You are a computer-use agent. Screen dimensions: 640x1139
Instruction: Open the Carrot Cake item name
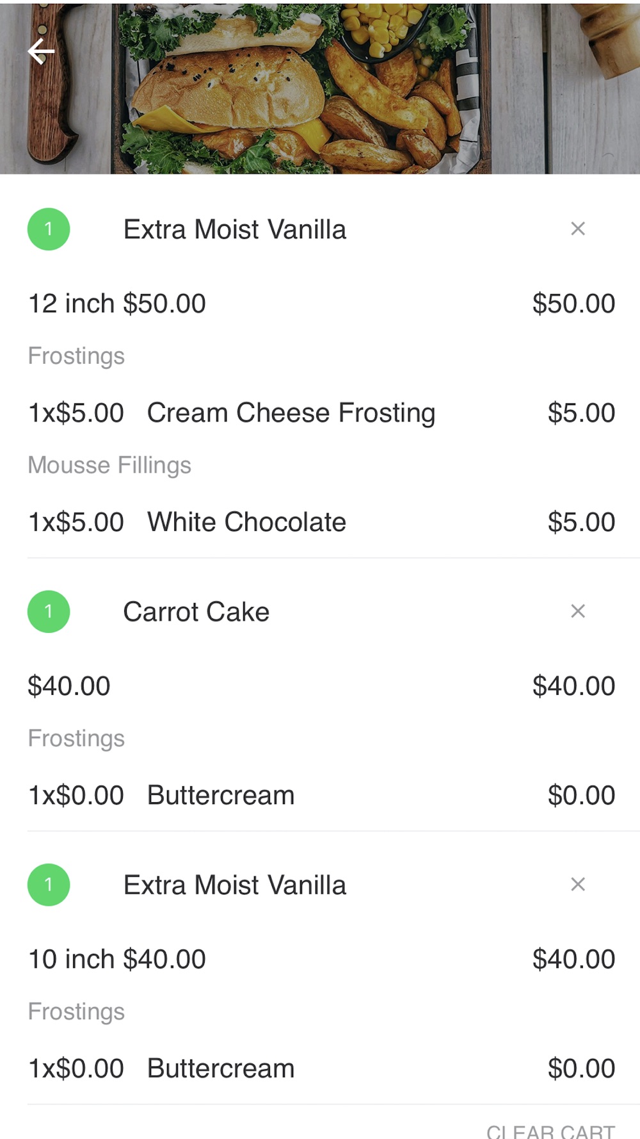click(x=196, y=612)
